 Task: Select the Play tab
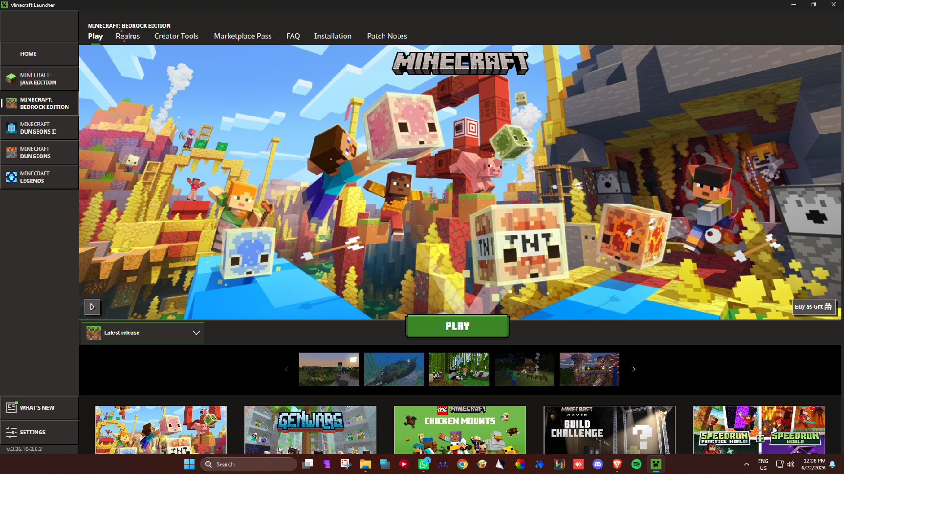(x=95, y=36)
